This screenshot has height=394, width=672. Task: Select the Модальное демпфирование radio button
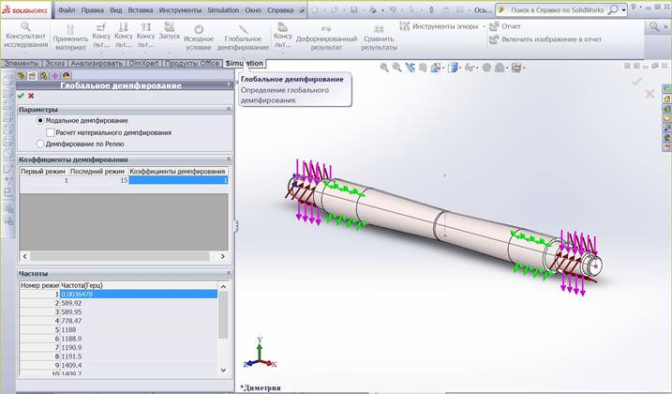(40, 121)
